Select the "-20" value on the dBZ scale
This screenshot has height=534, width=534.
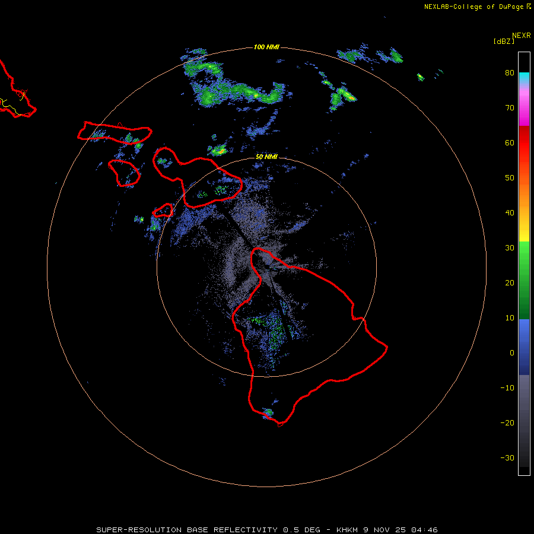click(507, 422)
